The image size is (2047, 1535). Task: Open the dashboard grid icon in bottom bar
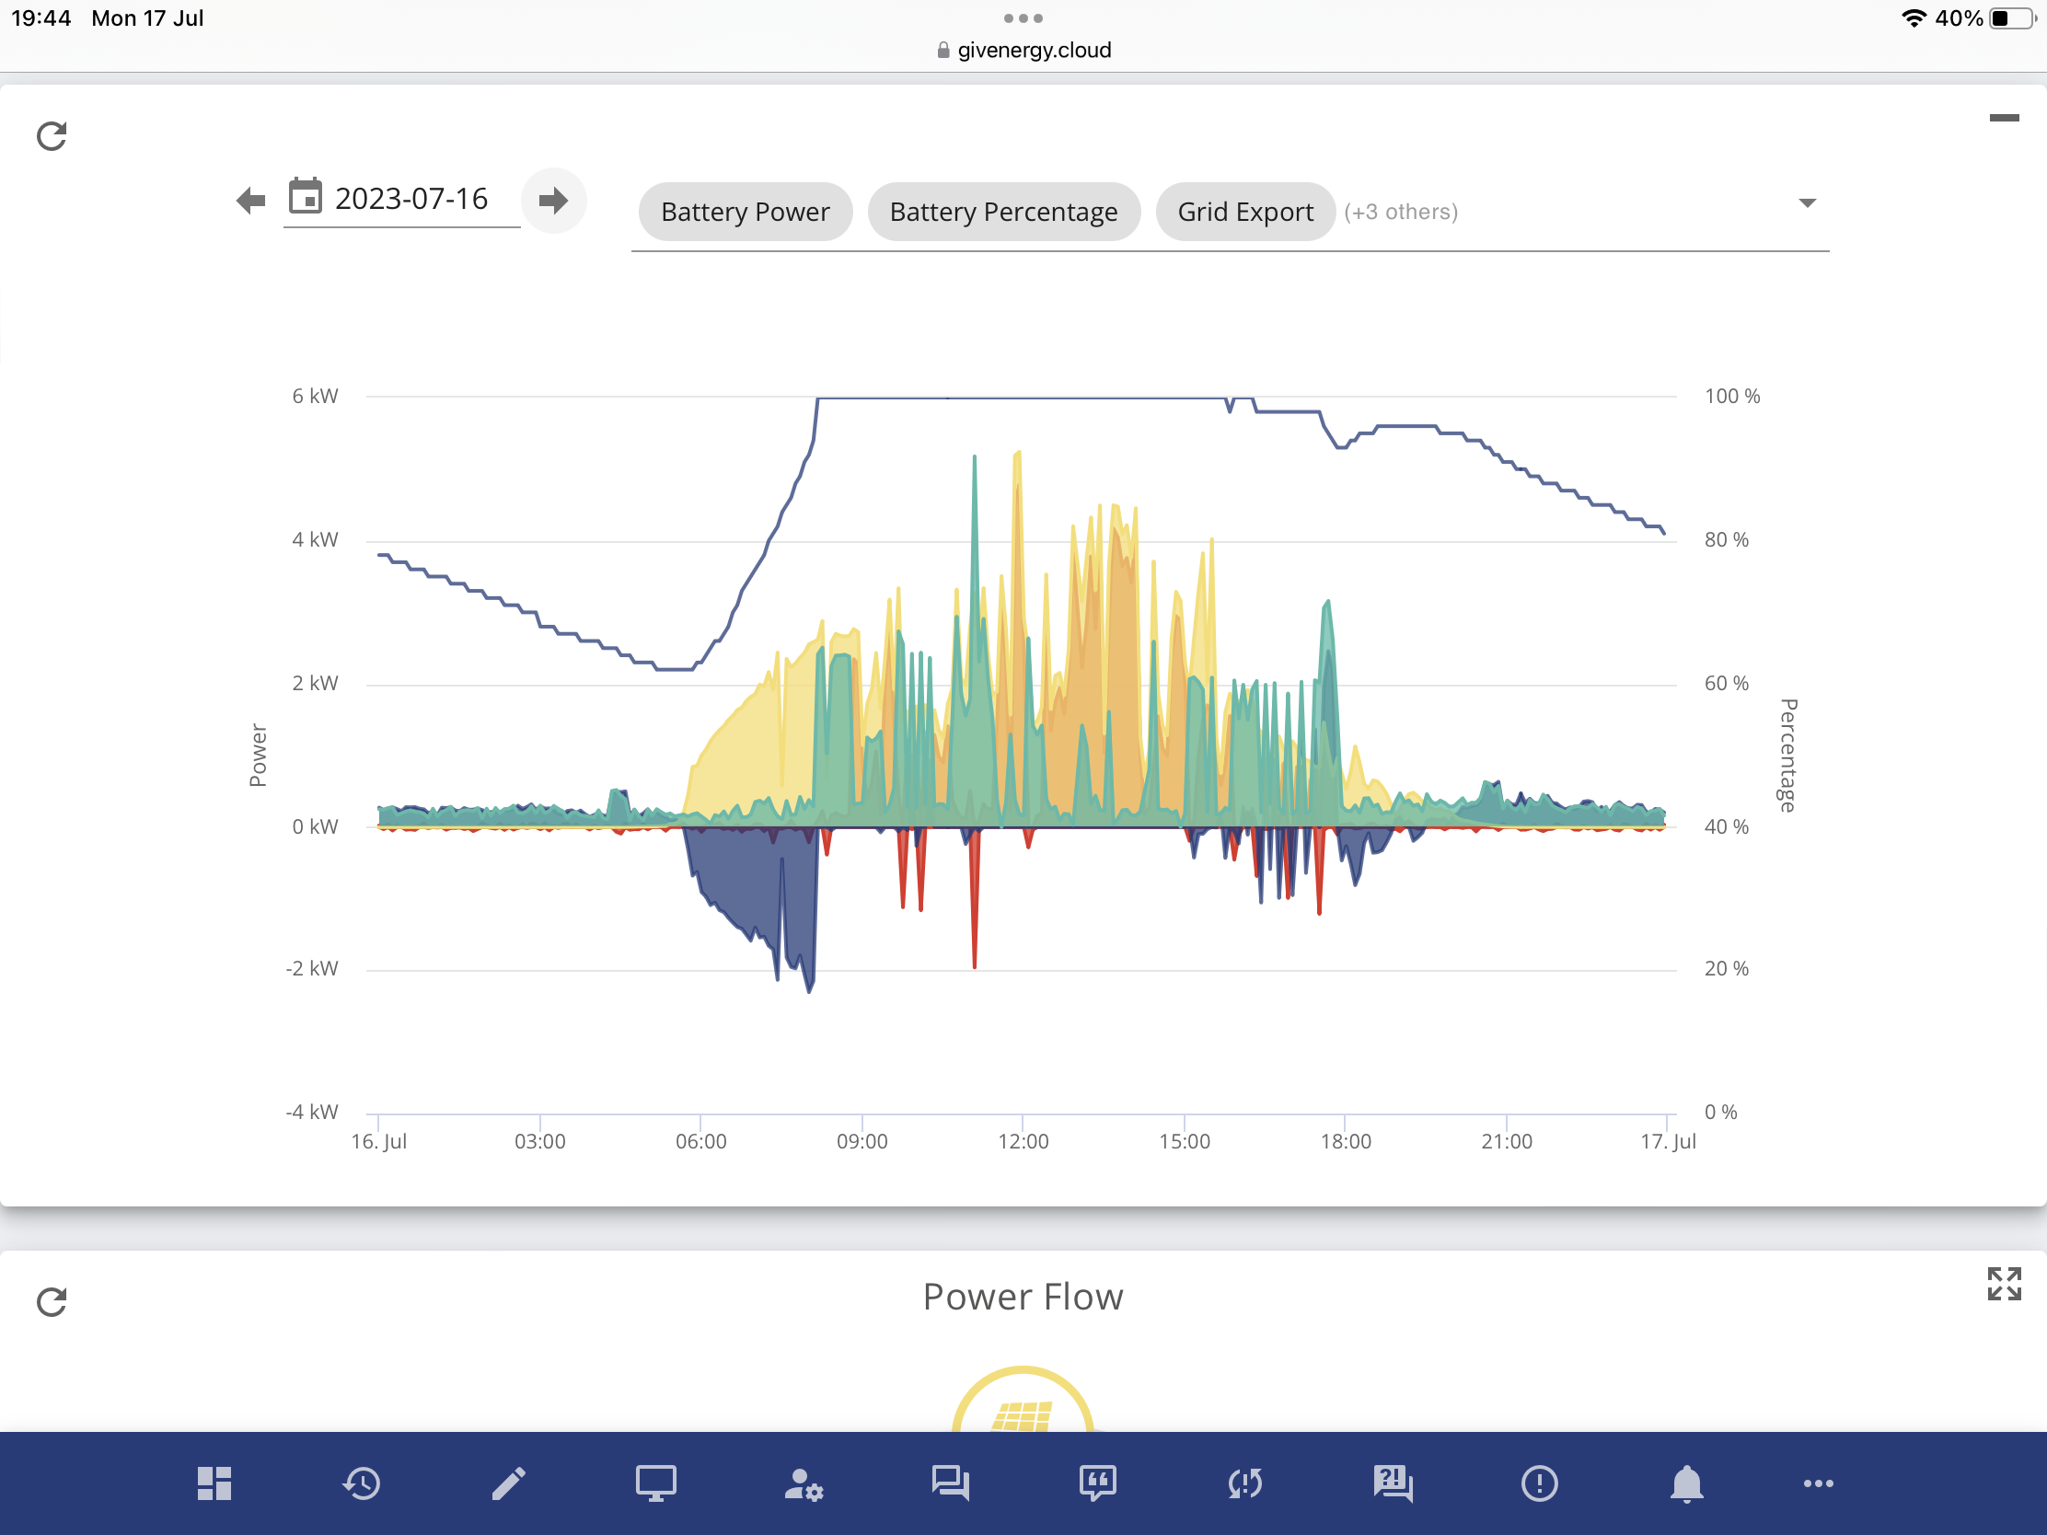point(214,1483)
